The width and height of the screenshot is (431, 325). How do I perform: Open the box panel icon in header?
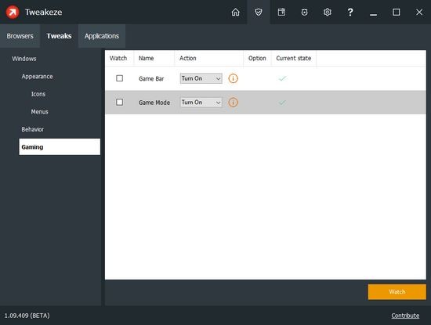[281, 12]
